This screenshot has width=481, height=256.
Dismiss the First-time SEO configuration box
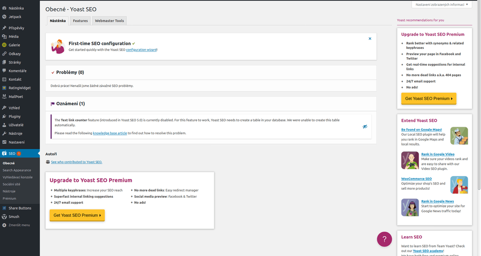[x=370, y=39]
